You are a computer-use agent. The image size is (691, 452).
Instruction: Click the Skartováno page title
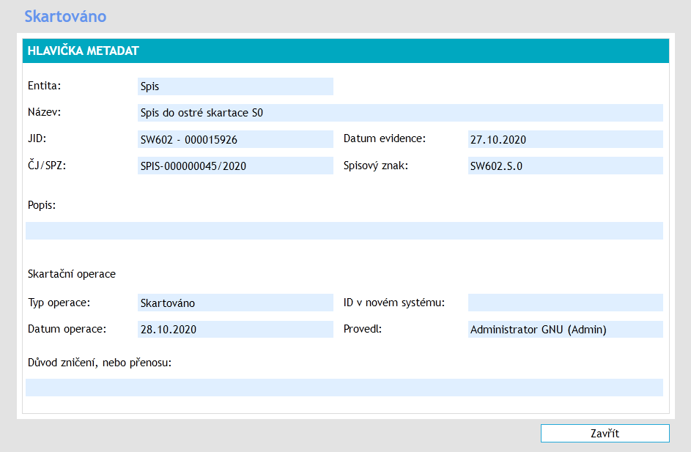pyautogui.click(x=65, y=15)
